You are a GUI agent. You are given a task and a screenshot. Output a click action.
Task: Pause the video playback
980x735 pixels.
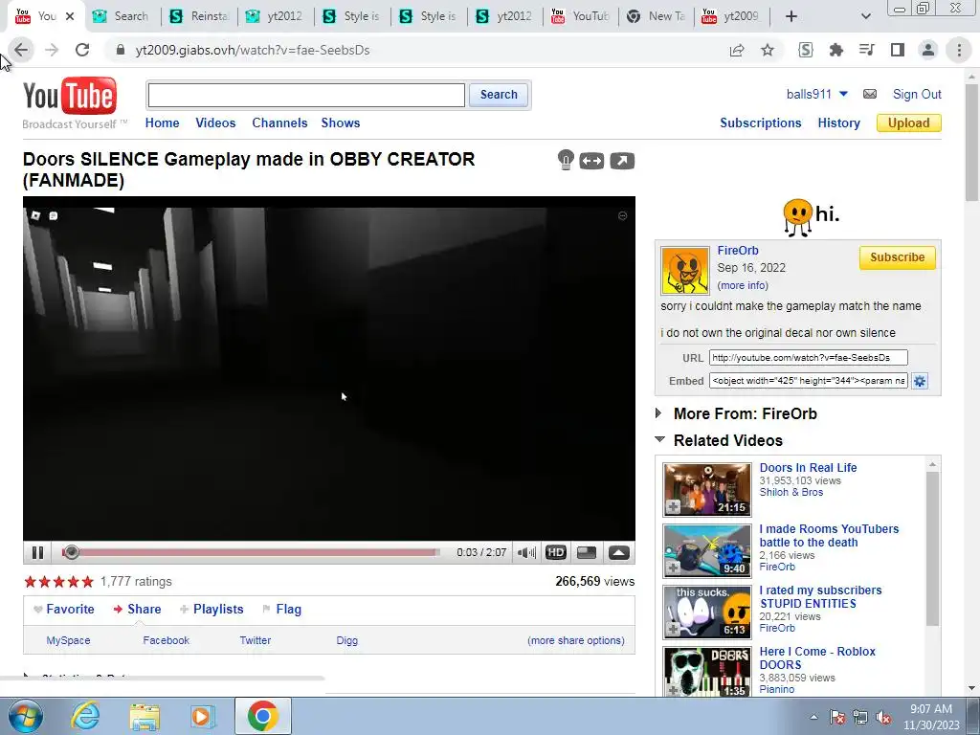point(37,552)
